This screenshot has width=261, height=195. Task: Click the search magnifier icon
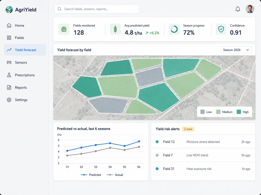(x=60, y=9)
